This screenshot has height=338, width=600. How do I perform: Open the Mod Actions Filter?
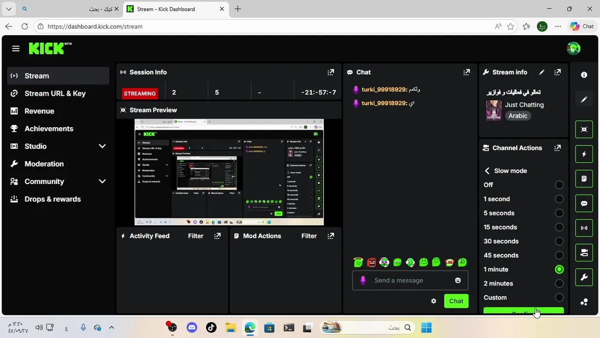click(309, 236)
